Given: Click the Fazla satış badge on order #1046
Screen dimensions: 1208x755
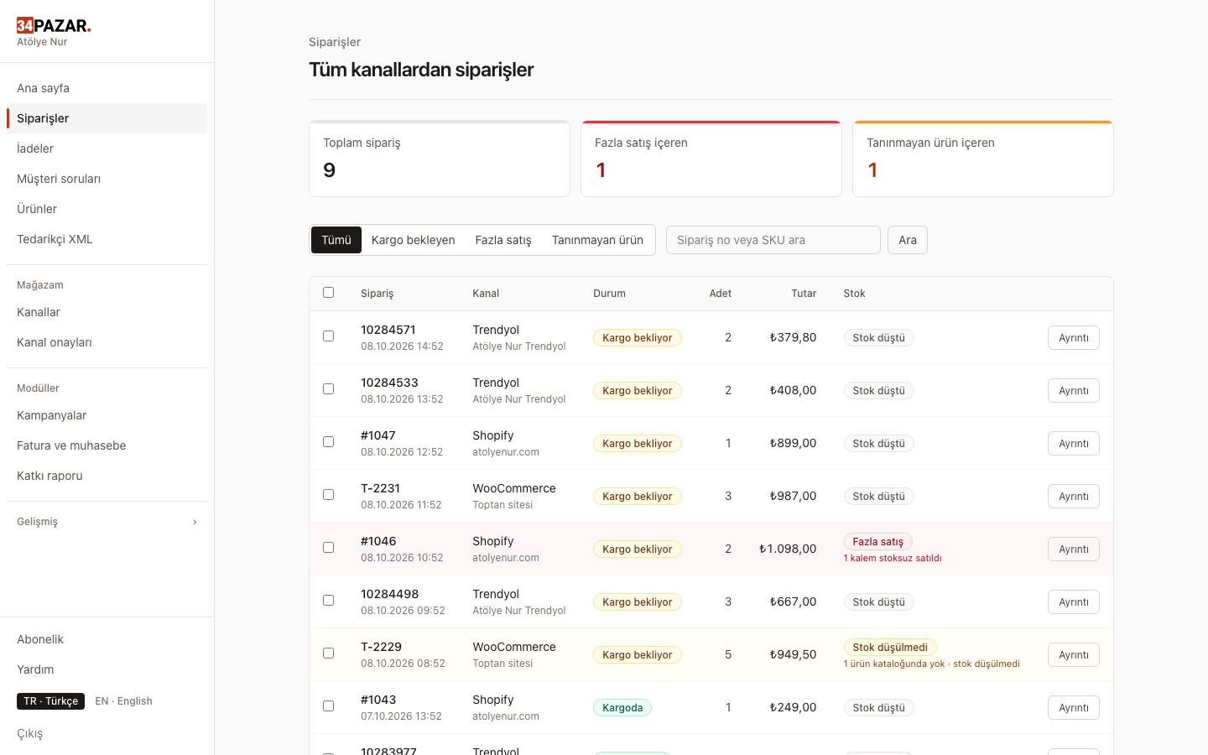Looking at the screenshot, I should click(x=877, y=542).
